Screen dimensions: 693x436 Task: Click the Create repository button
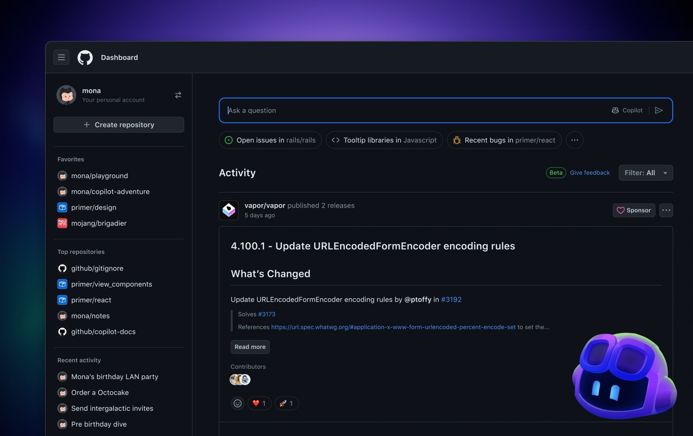pyautogui.click(x=119, y=125)
